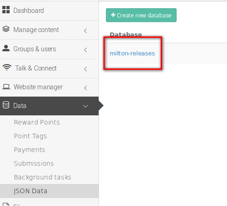The width and height of the screenshot is (227, 206).
Task: Expand the Groups & users chevron
Action: pyautogui.click(x=86, y=50)
